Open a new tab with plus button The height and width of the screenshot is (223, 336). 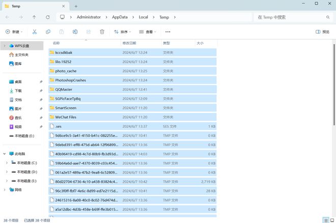click(76, 6)
